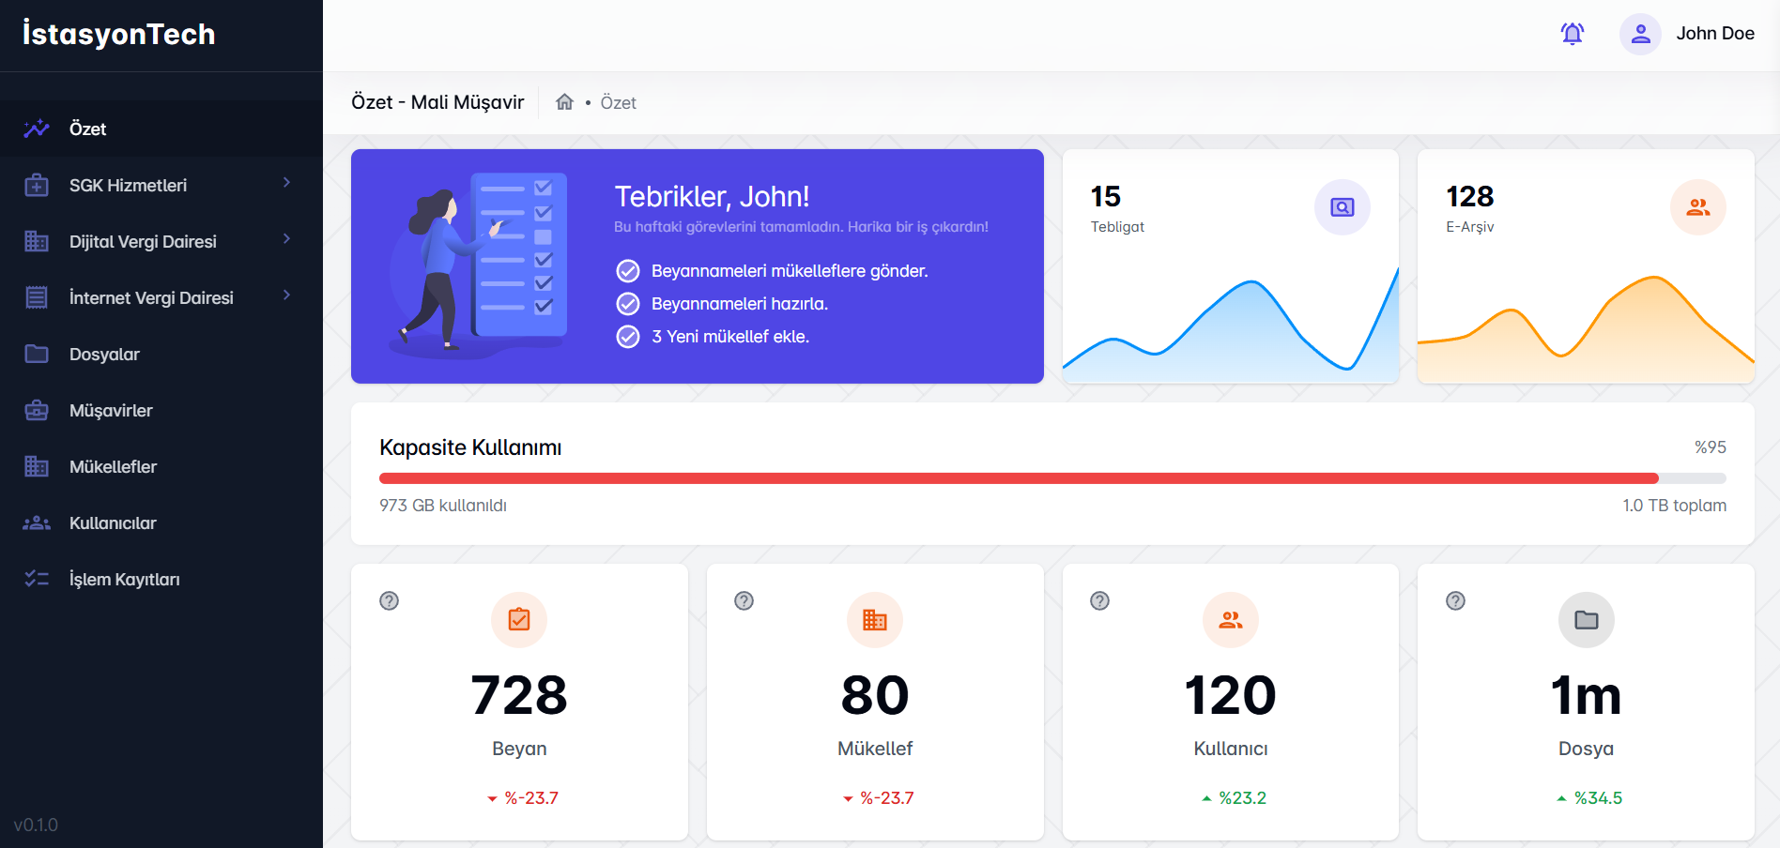This screenshot has width=1780, height=848.
Task: Click the help icon on Beyan card
Action: [x=390, y=601]
